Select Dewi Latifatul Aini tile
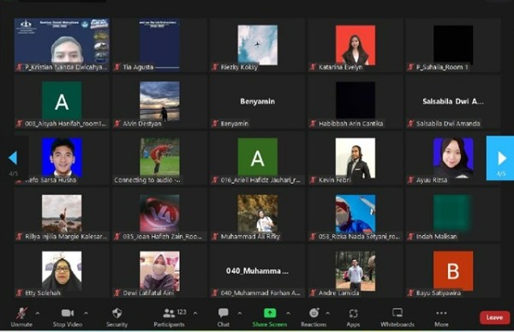 point(159,271)
